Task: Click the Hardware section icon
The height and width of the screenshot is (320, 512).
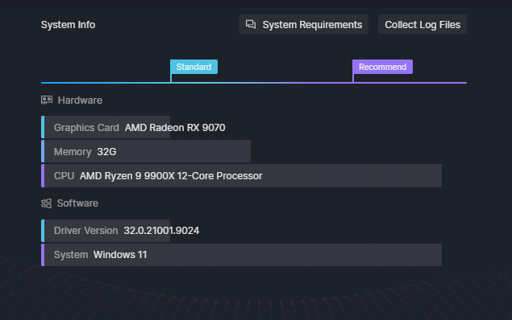Action: point(47,100)
